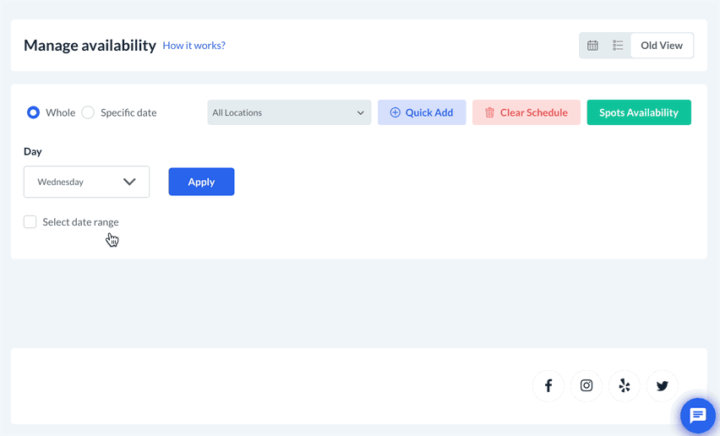This screenshot has height=436, width=720.
Task: Enable the Select date range checkbox
Action: click(30, 222)
